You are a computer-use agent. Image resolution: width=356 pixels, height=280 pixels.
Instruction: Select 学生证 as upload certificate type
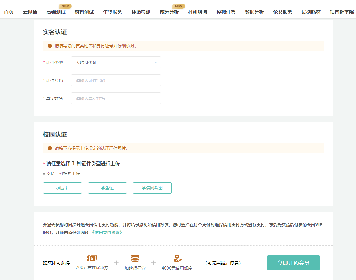point(107,188)
